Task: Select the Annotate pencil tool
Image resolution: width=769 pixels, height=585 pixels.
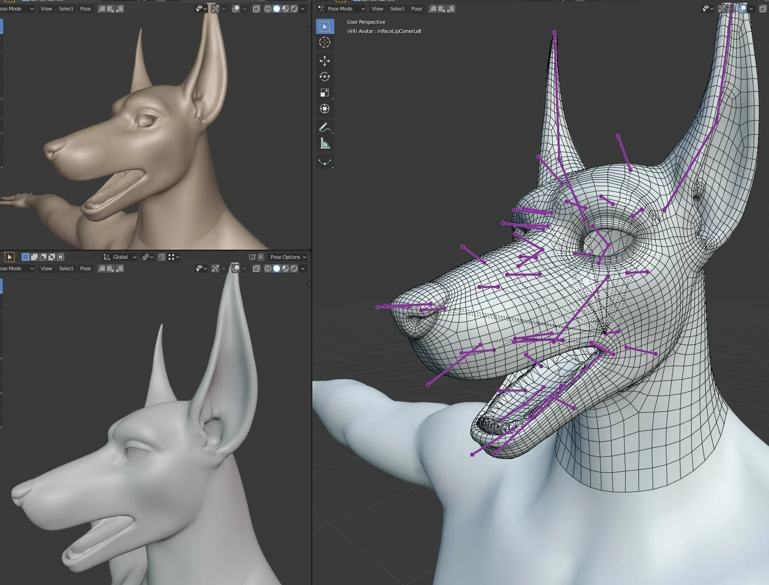Action: [325, 127]
